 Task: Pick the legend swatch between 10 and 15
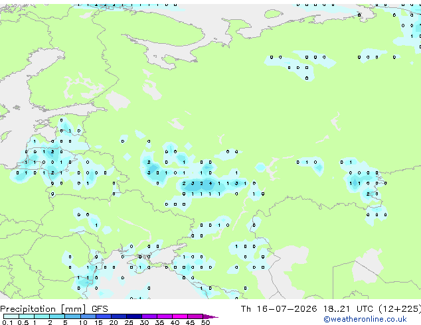click(x=88, y=316)
